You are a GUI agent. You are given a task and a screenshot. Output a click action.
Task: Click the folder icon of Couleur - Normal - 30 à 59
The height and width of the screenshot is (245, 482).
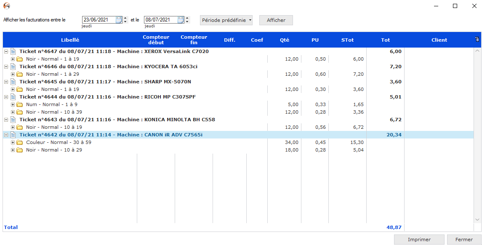click(x=20, y=142)
